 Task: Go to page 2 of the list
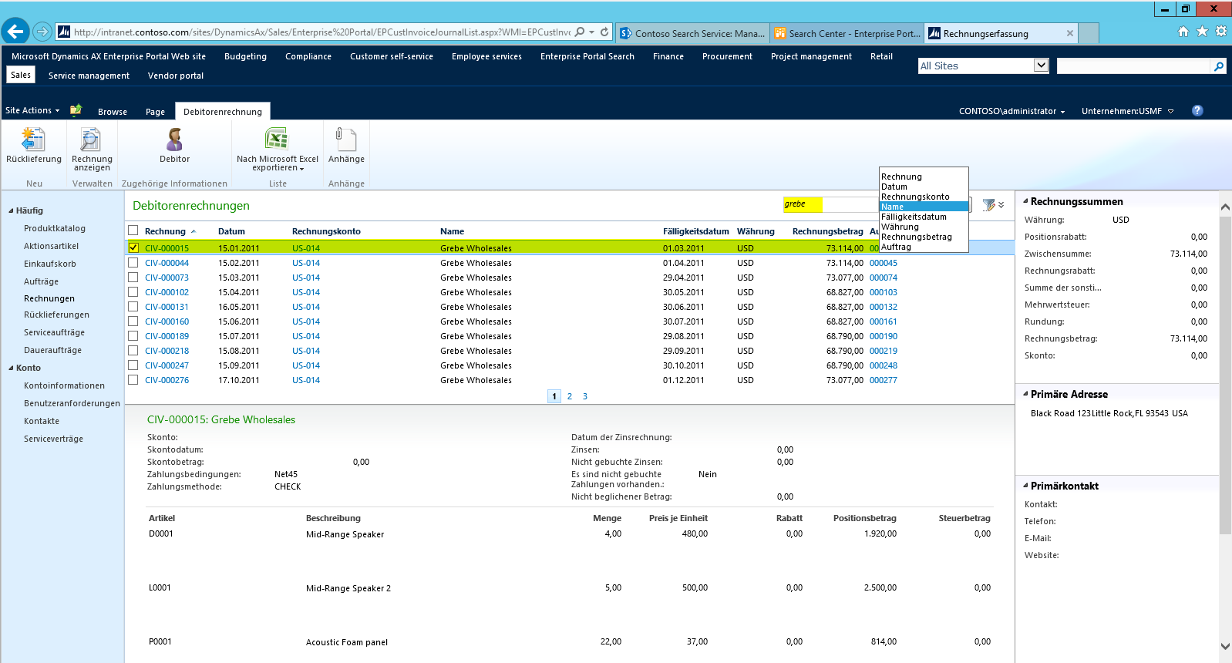point(570,396)
